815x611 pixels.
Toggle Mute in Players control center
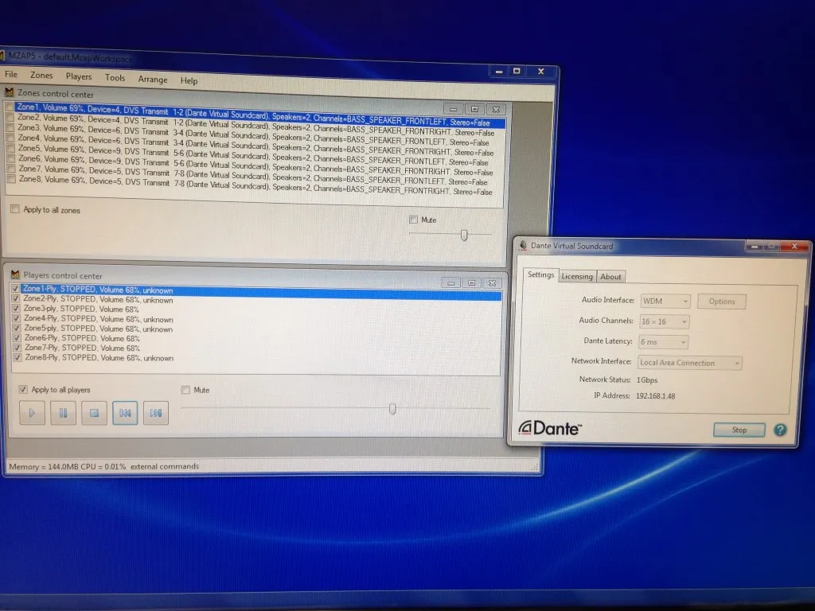point(185,390)
